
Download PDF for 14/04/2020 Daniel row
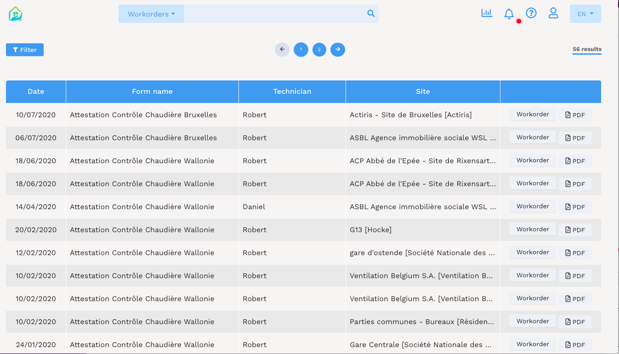575,207
